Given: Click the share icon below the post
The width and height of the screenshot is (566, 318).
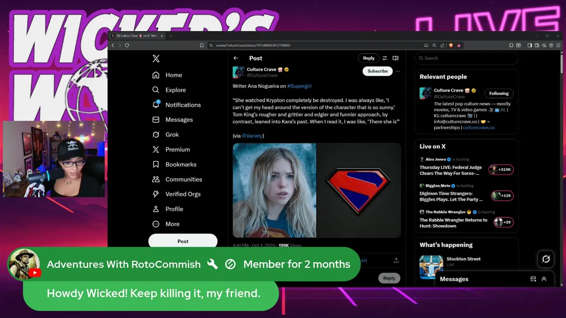Looking at the screenshot, I should pos(396,260).
